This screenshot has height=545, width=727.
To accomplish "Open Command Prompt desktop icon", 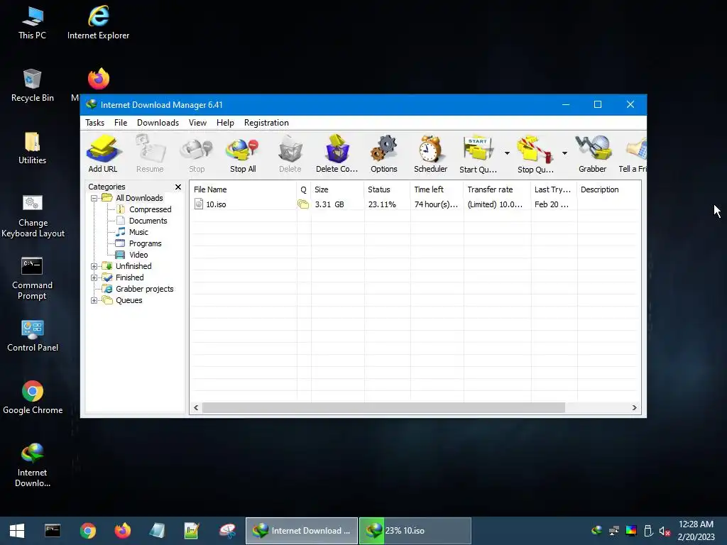I will click(33, 279).
